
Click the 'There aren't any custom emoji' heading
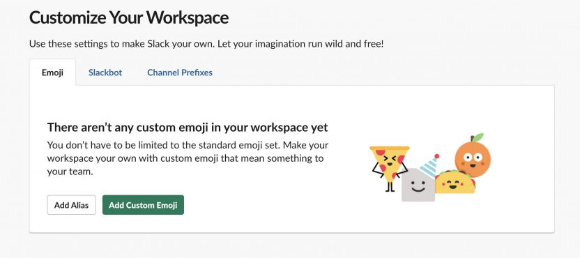click(188, 128)
